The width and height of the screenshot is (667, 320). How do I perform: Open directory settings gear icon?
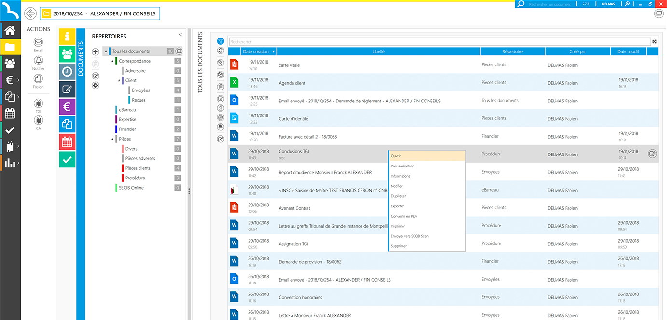pyautogui.click(x=96, y=85)
